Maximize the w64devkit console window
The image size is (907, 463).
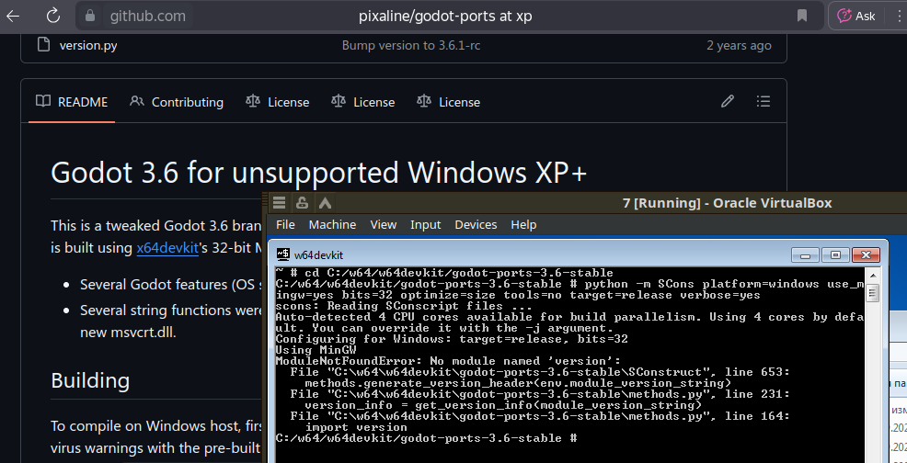[x=835, y=254]
